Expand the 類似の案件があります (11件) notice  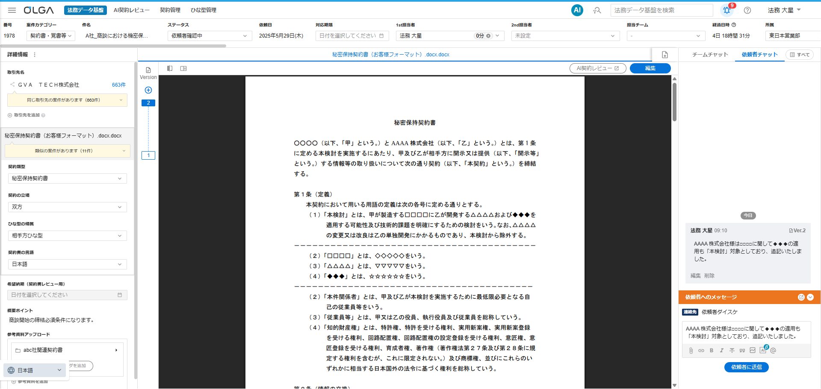pos(67,151)
